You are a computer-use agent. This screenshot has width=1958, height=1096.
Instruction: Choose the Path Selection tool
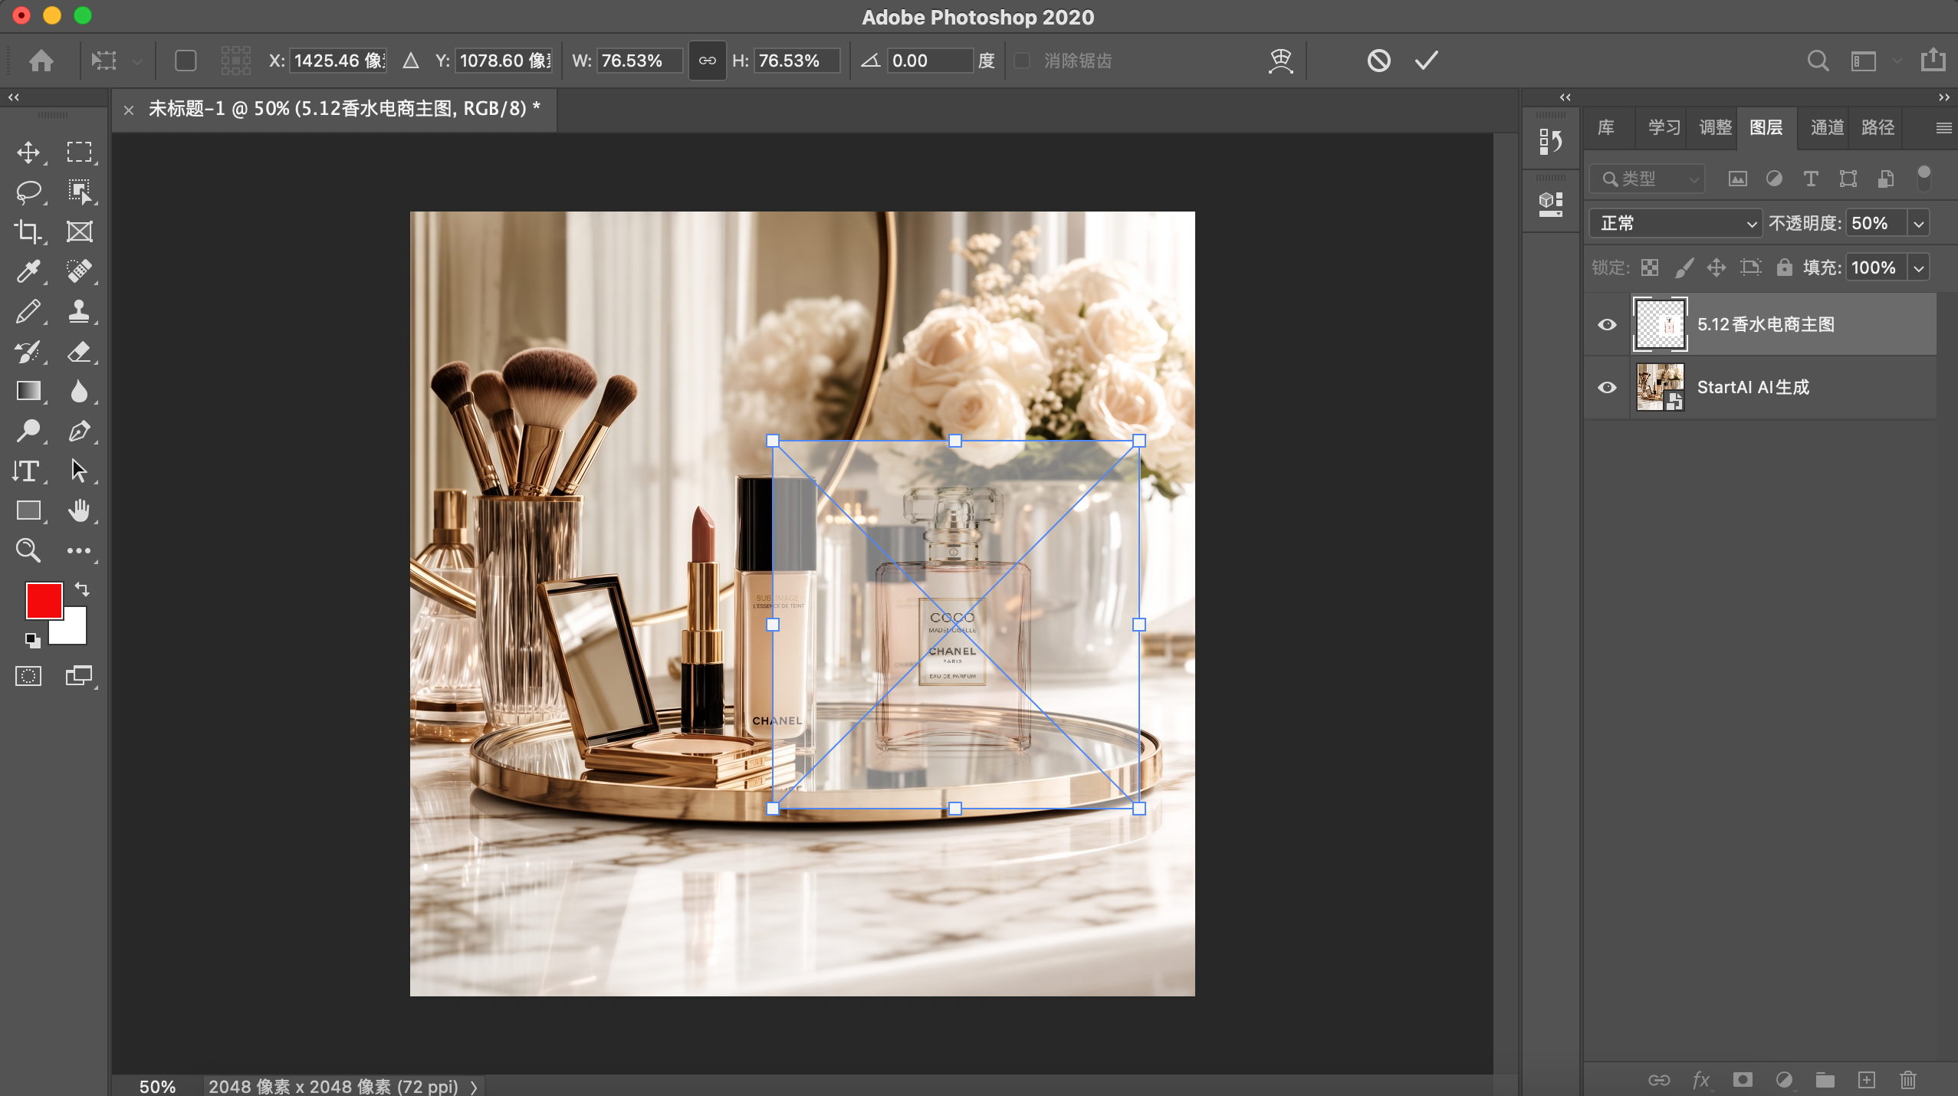coord(79,471)
